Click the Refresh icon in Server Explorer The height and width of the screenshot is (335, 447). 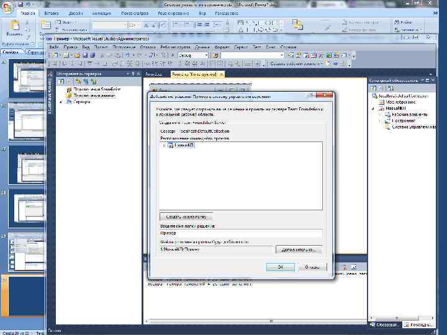tap(61, 82)
